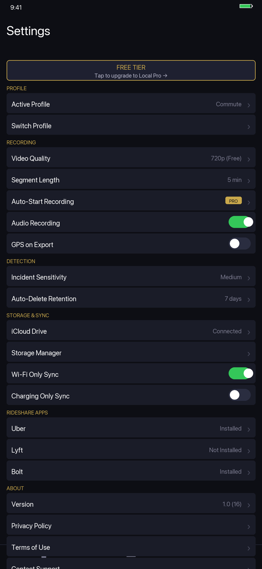Tap the chevron arrow beside Switch Profile

(x=249, y=127)
